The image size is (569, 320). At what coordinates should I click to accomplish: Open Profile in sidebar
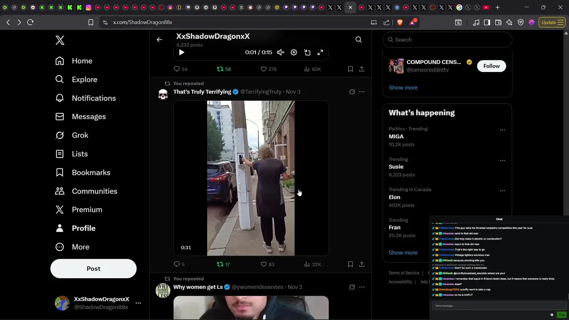pyautogui.click(x=75, y=228)
